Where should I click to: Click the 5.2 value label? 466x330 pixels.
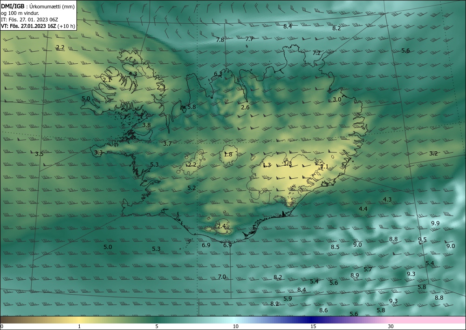coord(192,188)
